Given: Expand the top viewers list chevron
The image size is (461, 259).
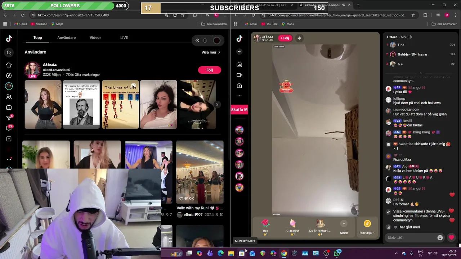Looking at the screenshot, I should (420, 73).
